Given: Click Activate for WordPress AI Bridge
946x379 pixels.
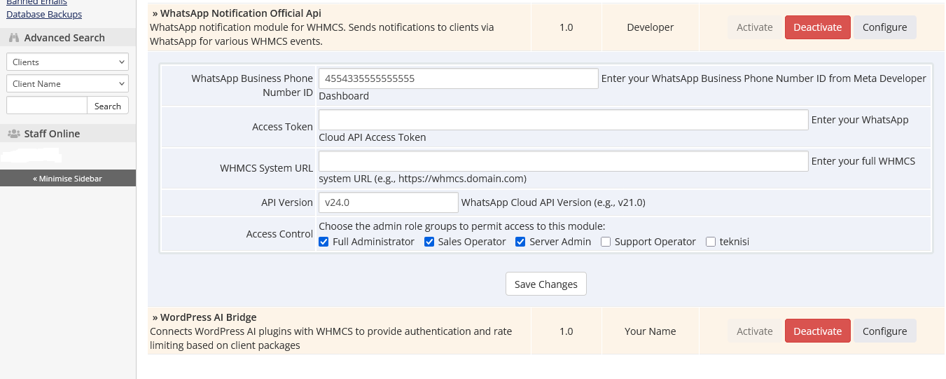Looking at the screenshot, I should (754, 331).
